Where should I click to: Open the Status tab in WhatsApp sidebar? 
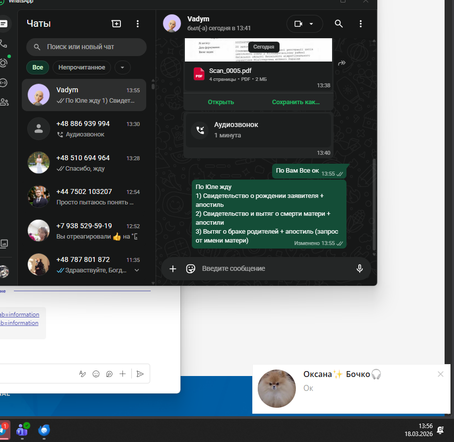3,63
